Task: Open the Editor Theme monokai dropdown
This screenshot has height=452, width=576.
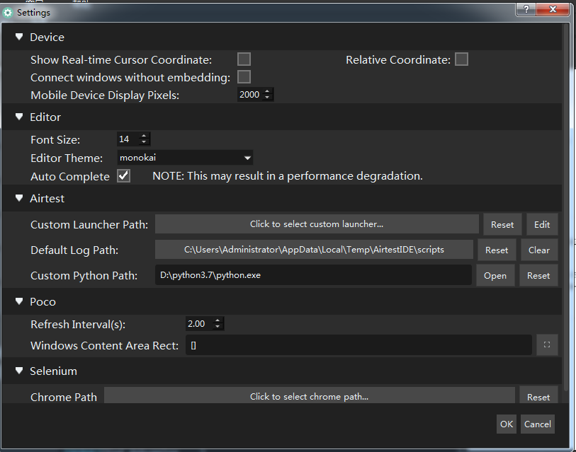Action: (x=185, y=158)
